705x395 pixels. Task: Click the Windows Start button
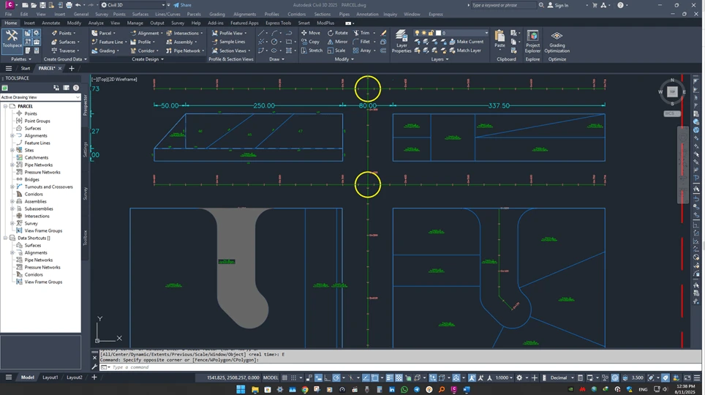(x=241, y=390)
